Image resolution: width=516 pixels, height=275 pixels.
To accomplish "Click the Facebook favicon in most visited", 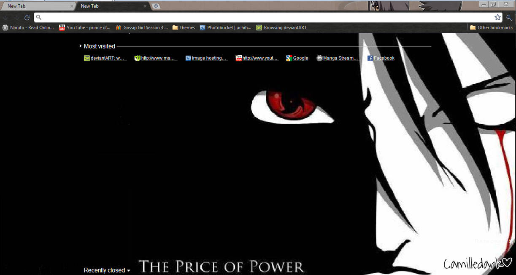I will click(370, 58).
